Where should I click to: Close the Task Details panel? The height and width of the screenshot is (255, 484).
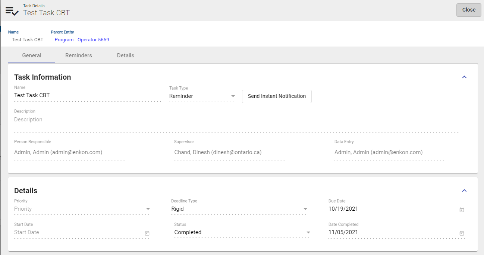coord(469,10)
